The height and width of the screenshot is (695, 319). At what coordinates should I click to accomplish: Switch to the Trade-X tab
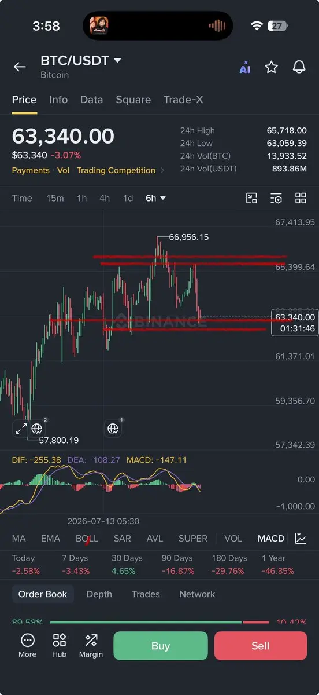click(x=183, y=100)
